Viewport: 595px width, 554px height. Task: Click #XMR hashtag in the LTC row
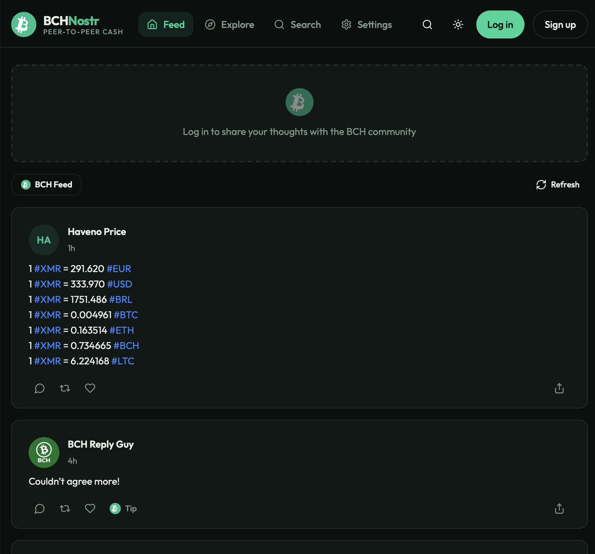coord(48,361)
